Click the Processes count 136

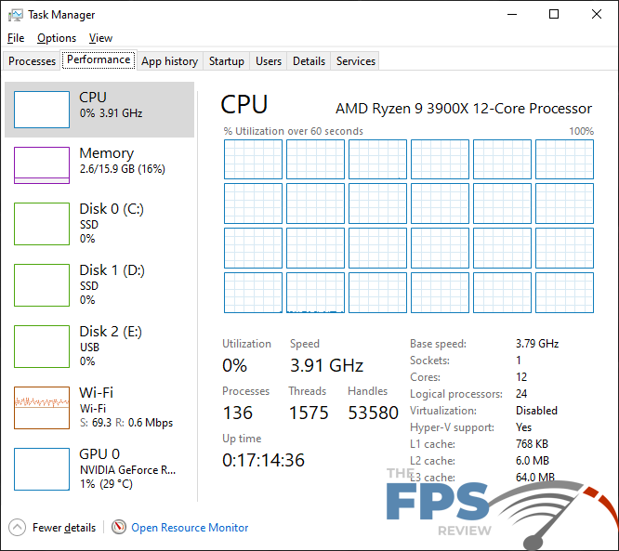tap(238, 413)
